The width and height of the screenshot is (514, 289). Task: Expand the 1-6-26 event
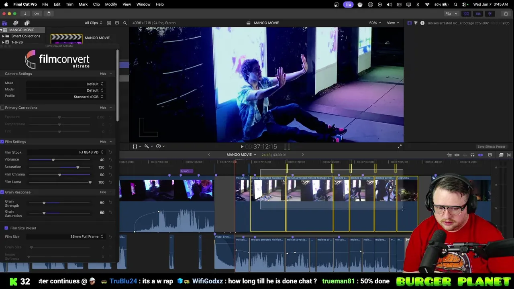click(x=3, y=42)
